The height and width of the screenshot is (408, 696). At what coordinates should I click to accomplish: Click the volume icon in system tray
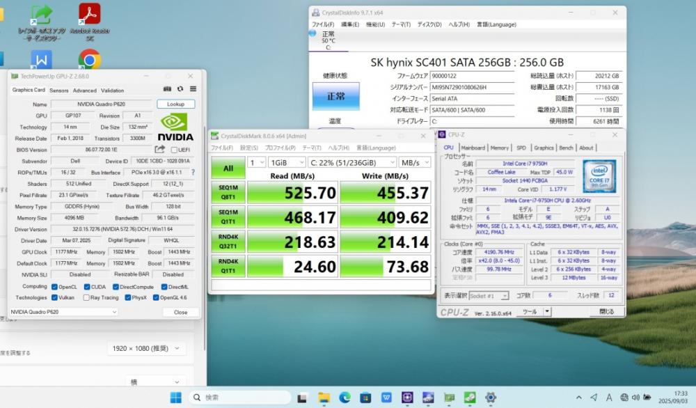point(635,398)
